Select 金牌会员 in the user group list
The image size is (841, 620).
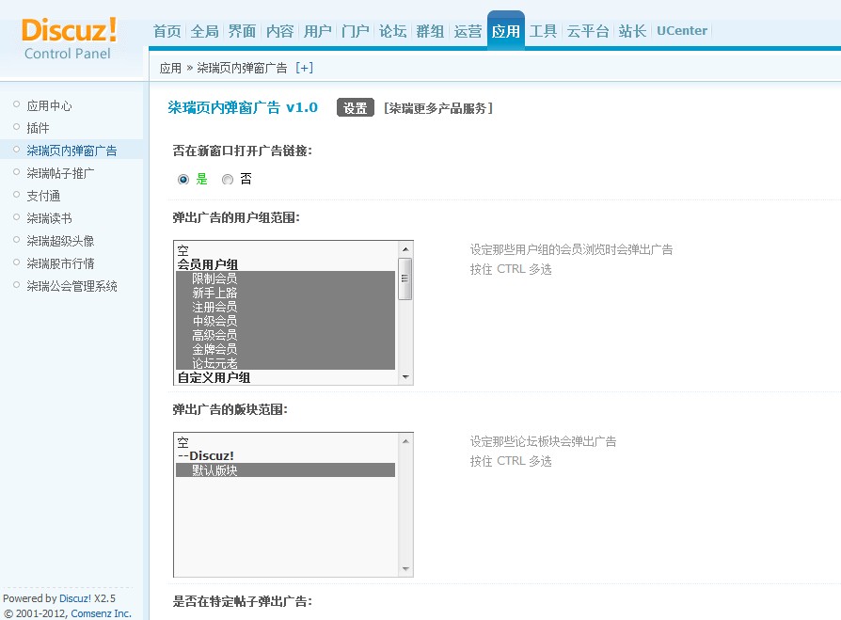tap(285, 349)
